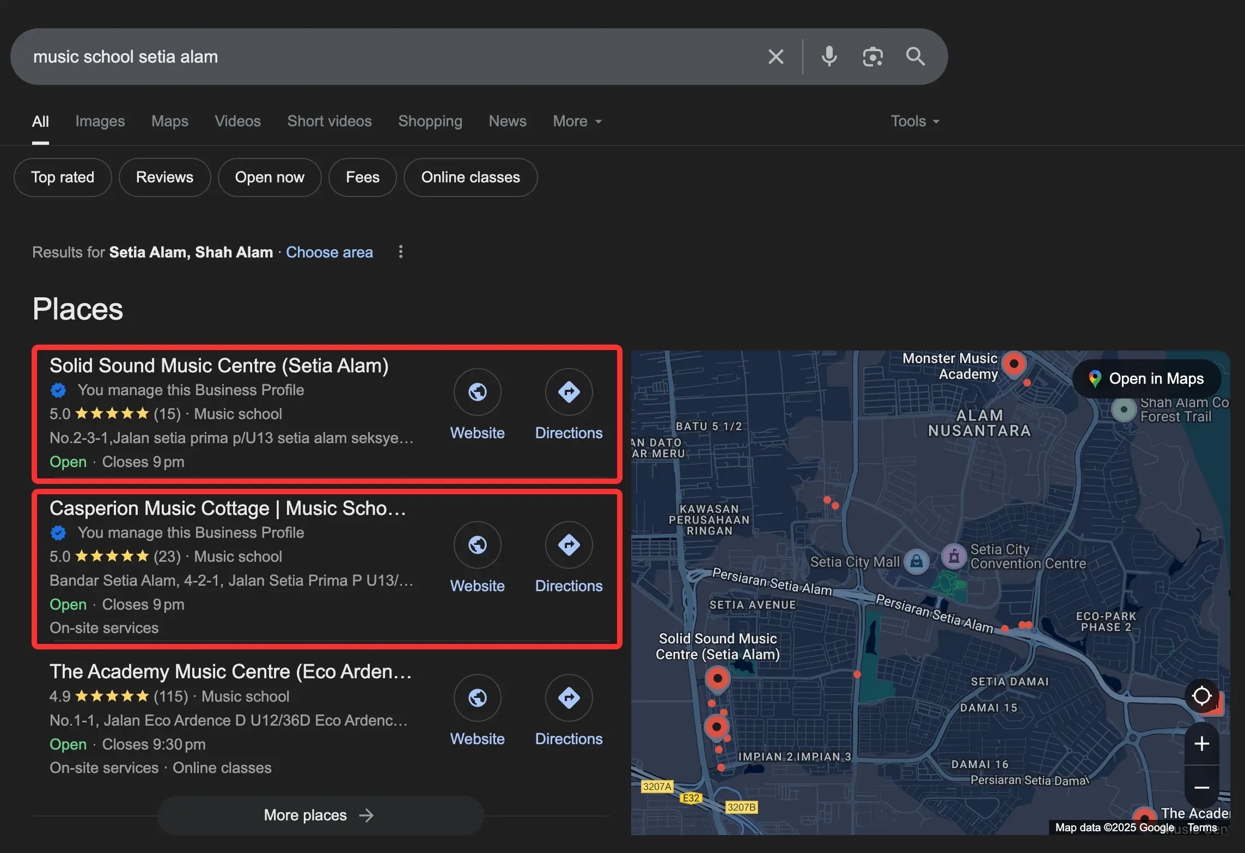Screen dimensions: 1245x853
Task: Apply the Online classes filter chip
Action: (x=471, y=177)
